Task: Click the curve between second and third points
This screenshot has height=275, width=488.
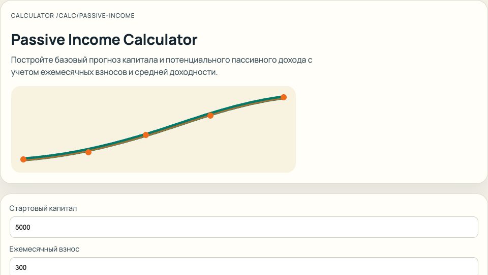Action: click(117, 144)
